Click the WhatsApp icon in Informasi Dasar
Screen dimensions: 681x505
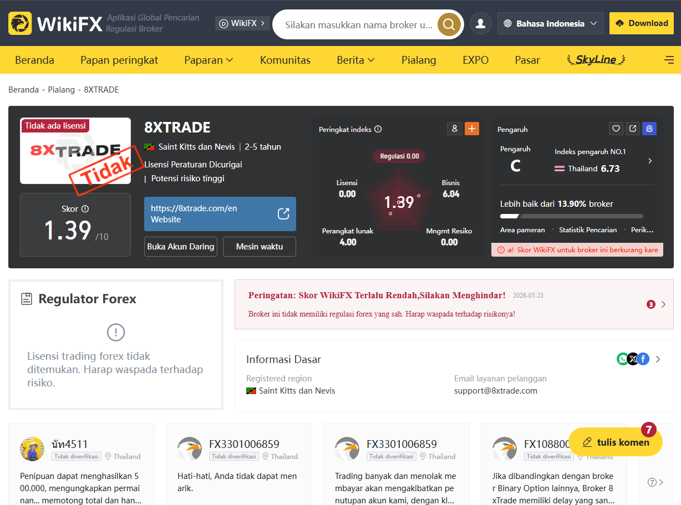pyautogui.click(x=623, y=359)
